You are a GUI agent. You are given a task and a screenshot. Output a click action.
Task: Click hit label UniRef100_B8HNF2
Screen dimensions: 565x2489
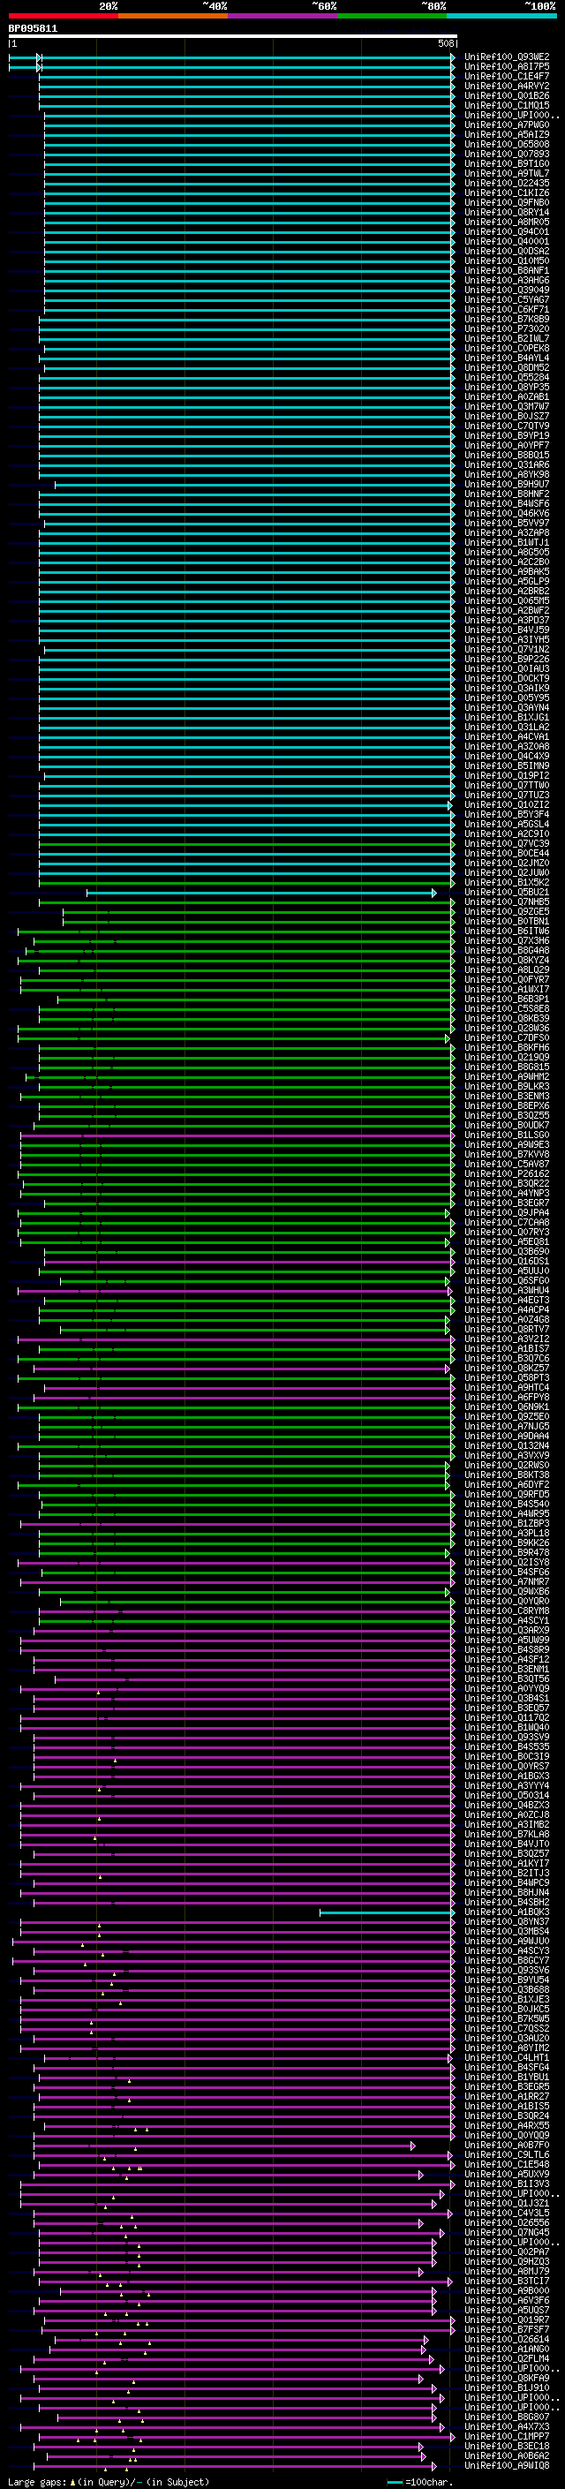[507, 494]
